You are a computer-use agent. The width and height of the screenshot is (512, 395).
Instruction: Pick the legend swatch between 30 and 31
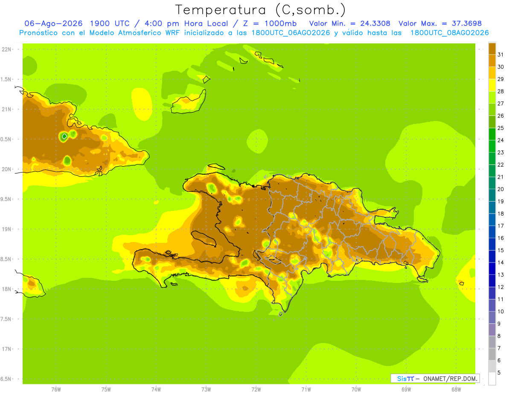[492, 61]
